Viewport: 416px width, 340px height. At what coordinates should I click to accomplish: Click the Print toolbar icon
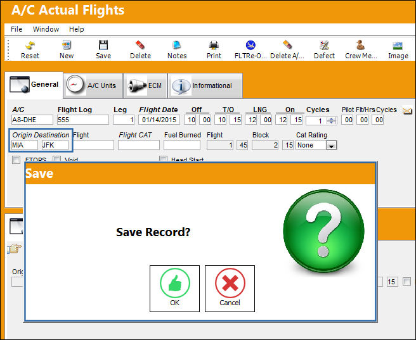tap(214, 46)
